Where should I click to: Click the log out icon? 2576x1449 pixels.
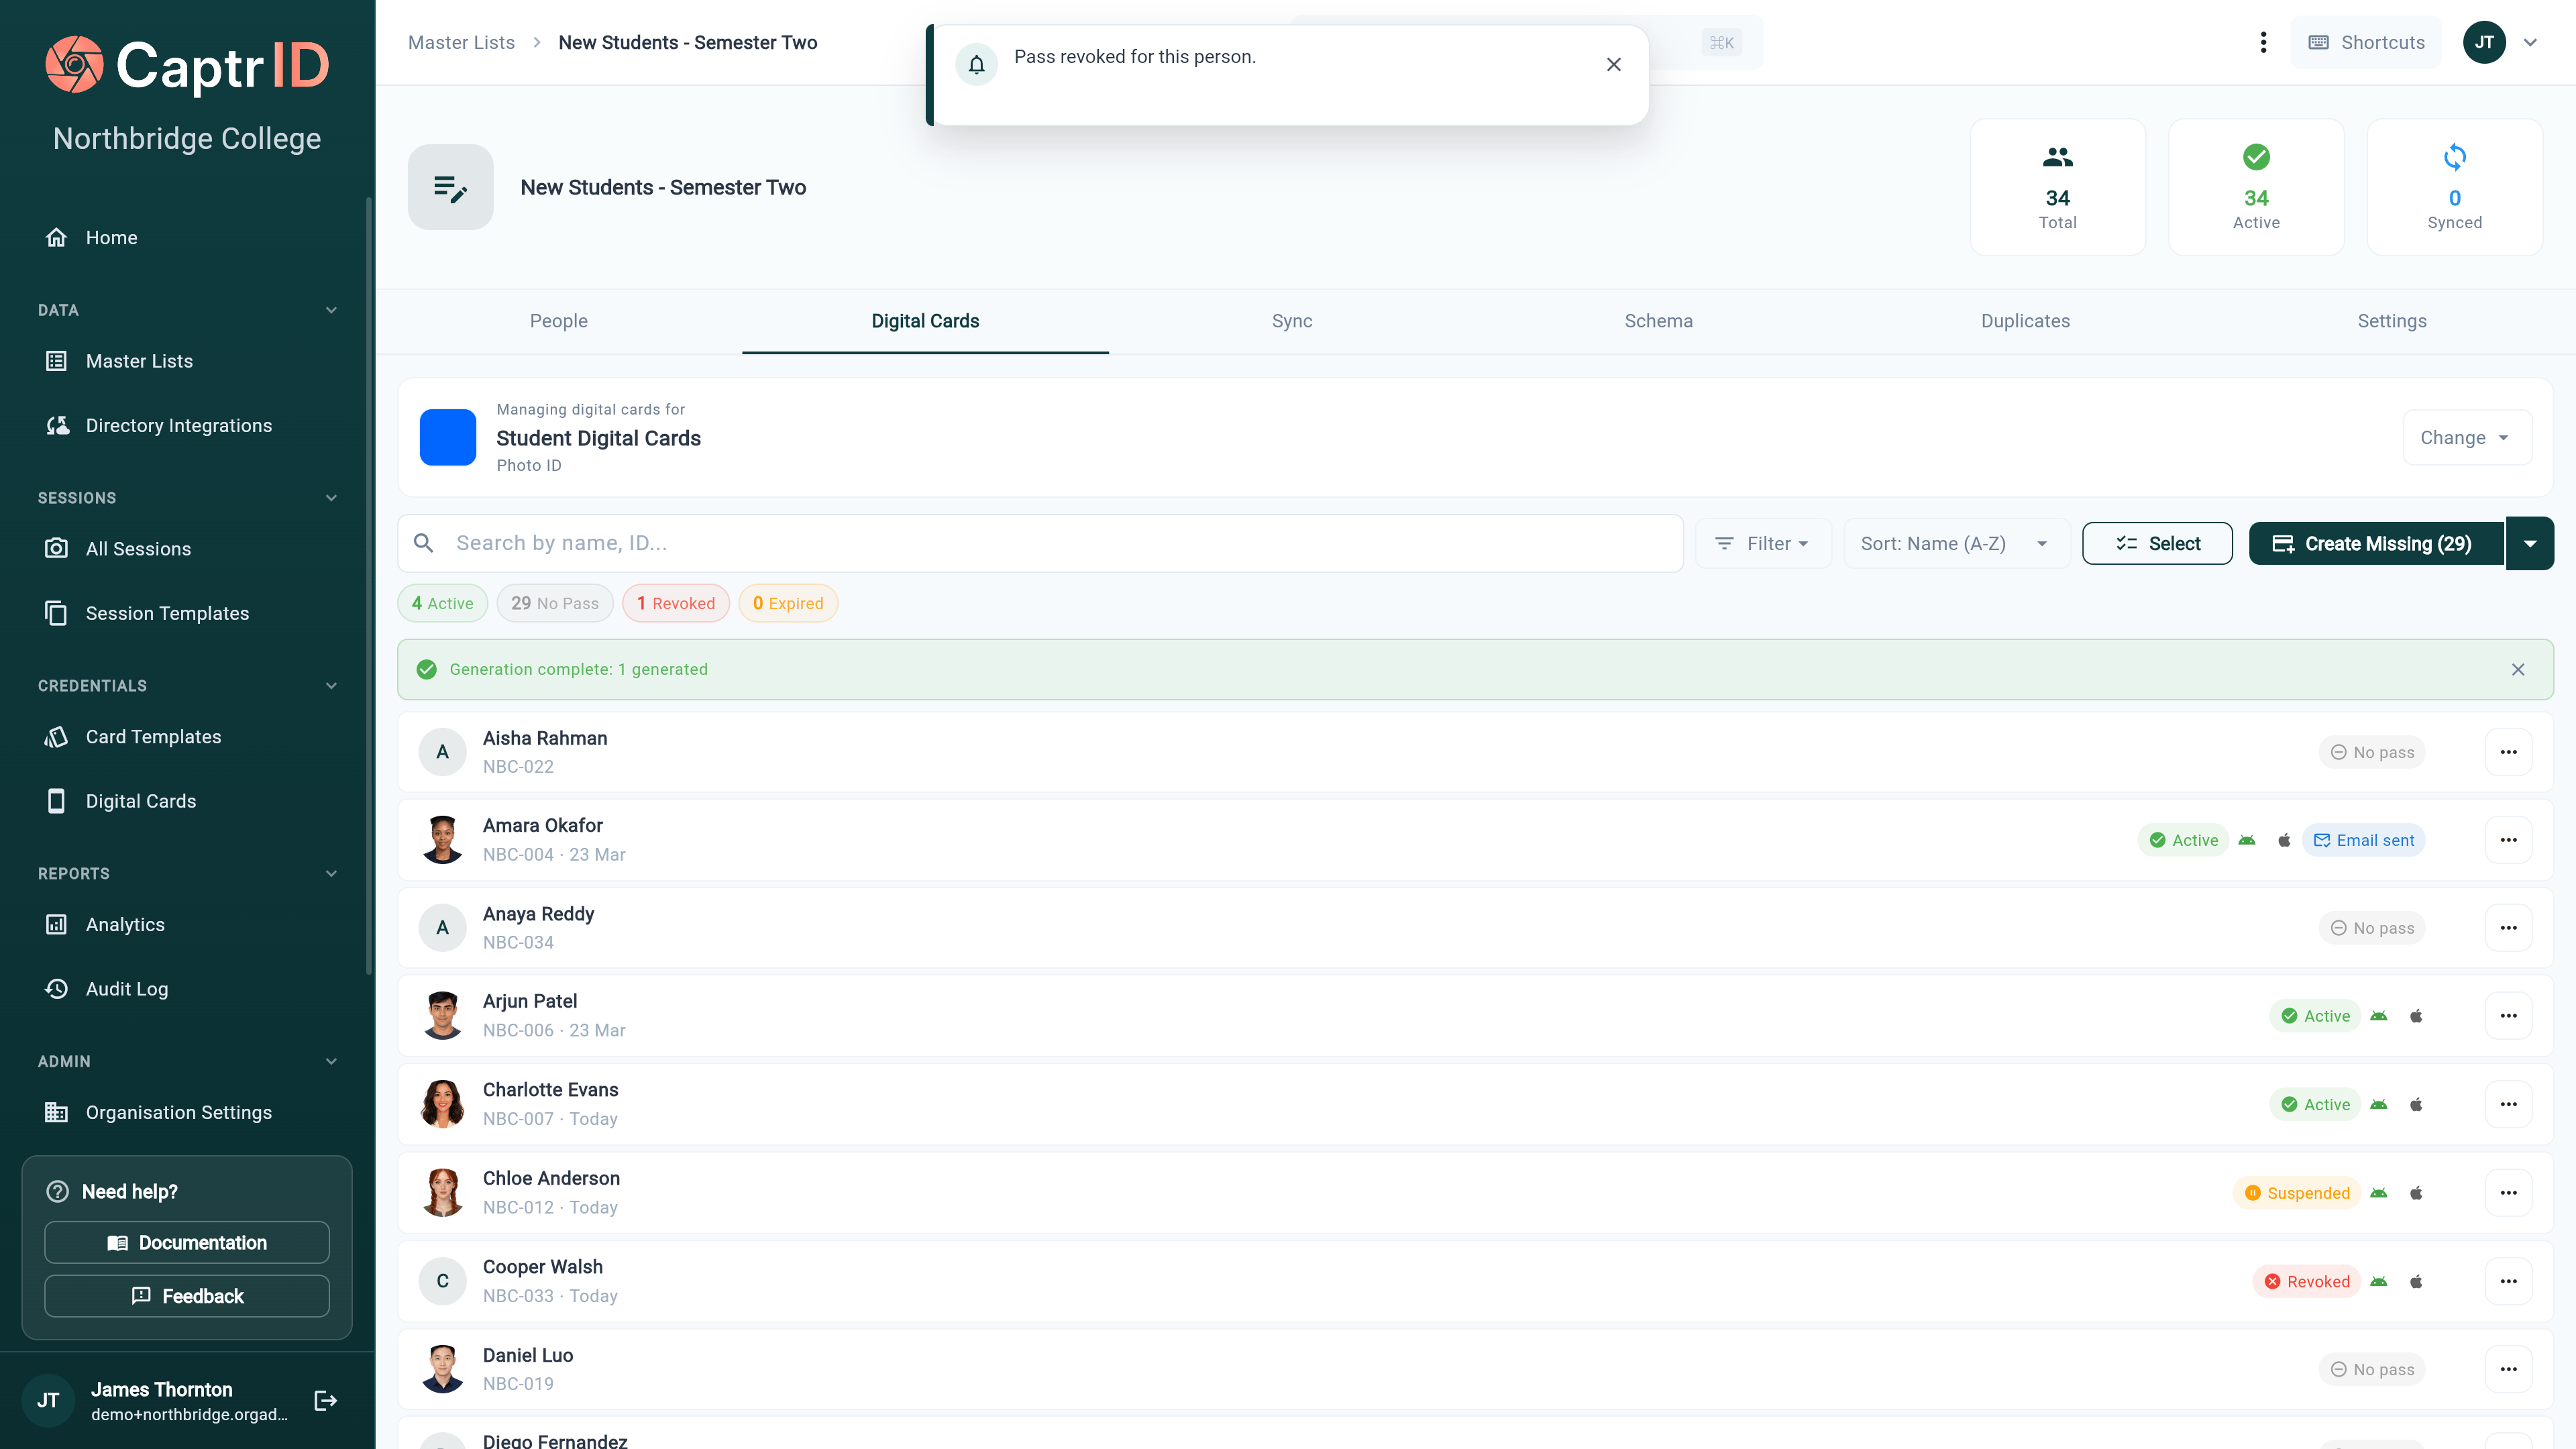click(x=326, y=1400)
